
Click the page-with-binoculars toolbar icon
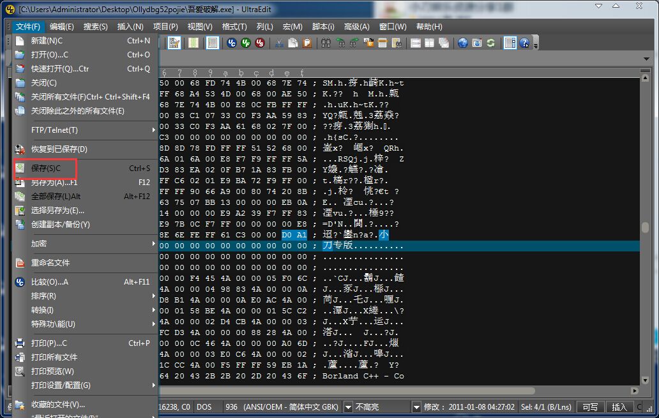coord(397,43)
